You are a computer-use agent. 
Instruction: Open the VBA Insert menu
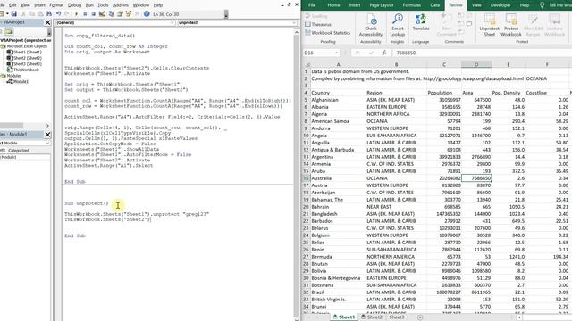click(x=39, y=5)
